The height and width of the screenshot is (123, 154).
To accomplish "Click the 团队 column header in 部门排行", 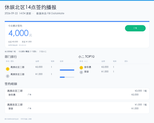I will [x=12, y=61].
